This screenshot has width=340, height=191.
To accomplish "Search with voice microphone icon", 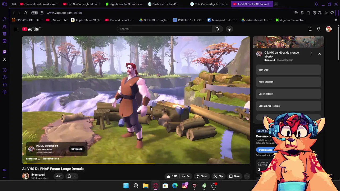I will click(x=229, y=29).
